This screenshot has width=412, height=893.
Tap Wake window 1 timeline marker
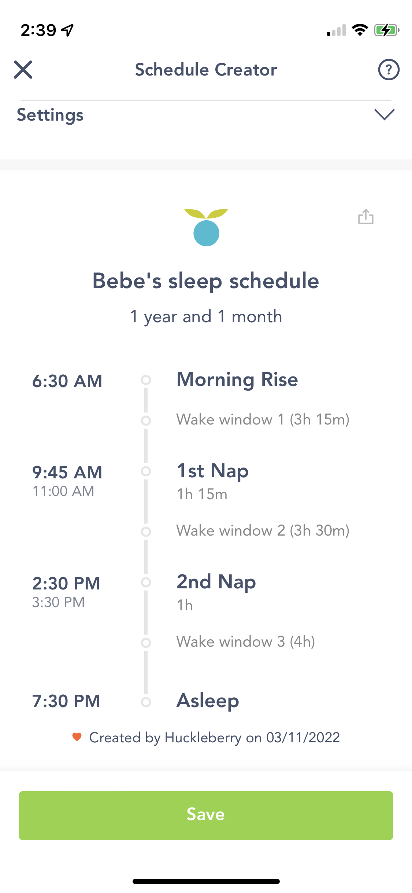click(x=146, y=420)
